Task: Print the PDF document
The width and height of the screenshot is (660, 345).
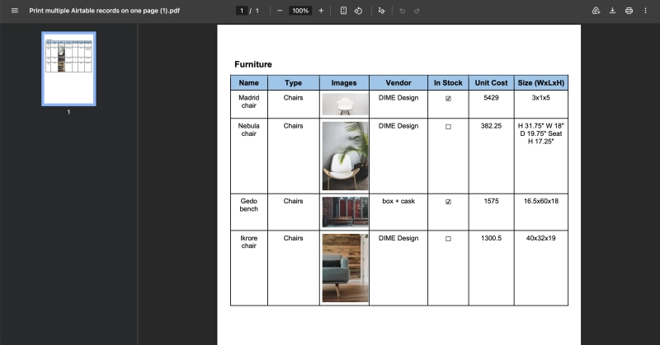Action: (x=629, y=11)
